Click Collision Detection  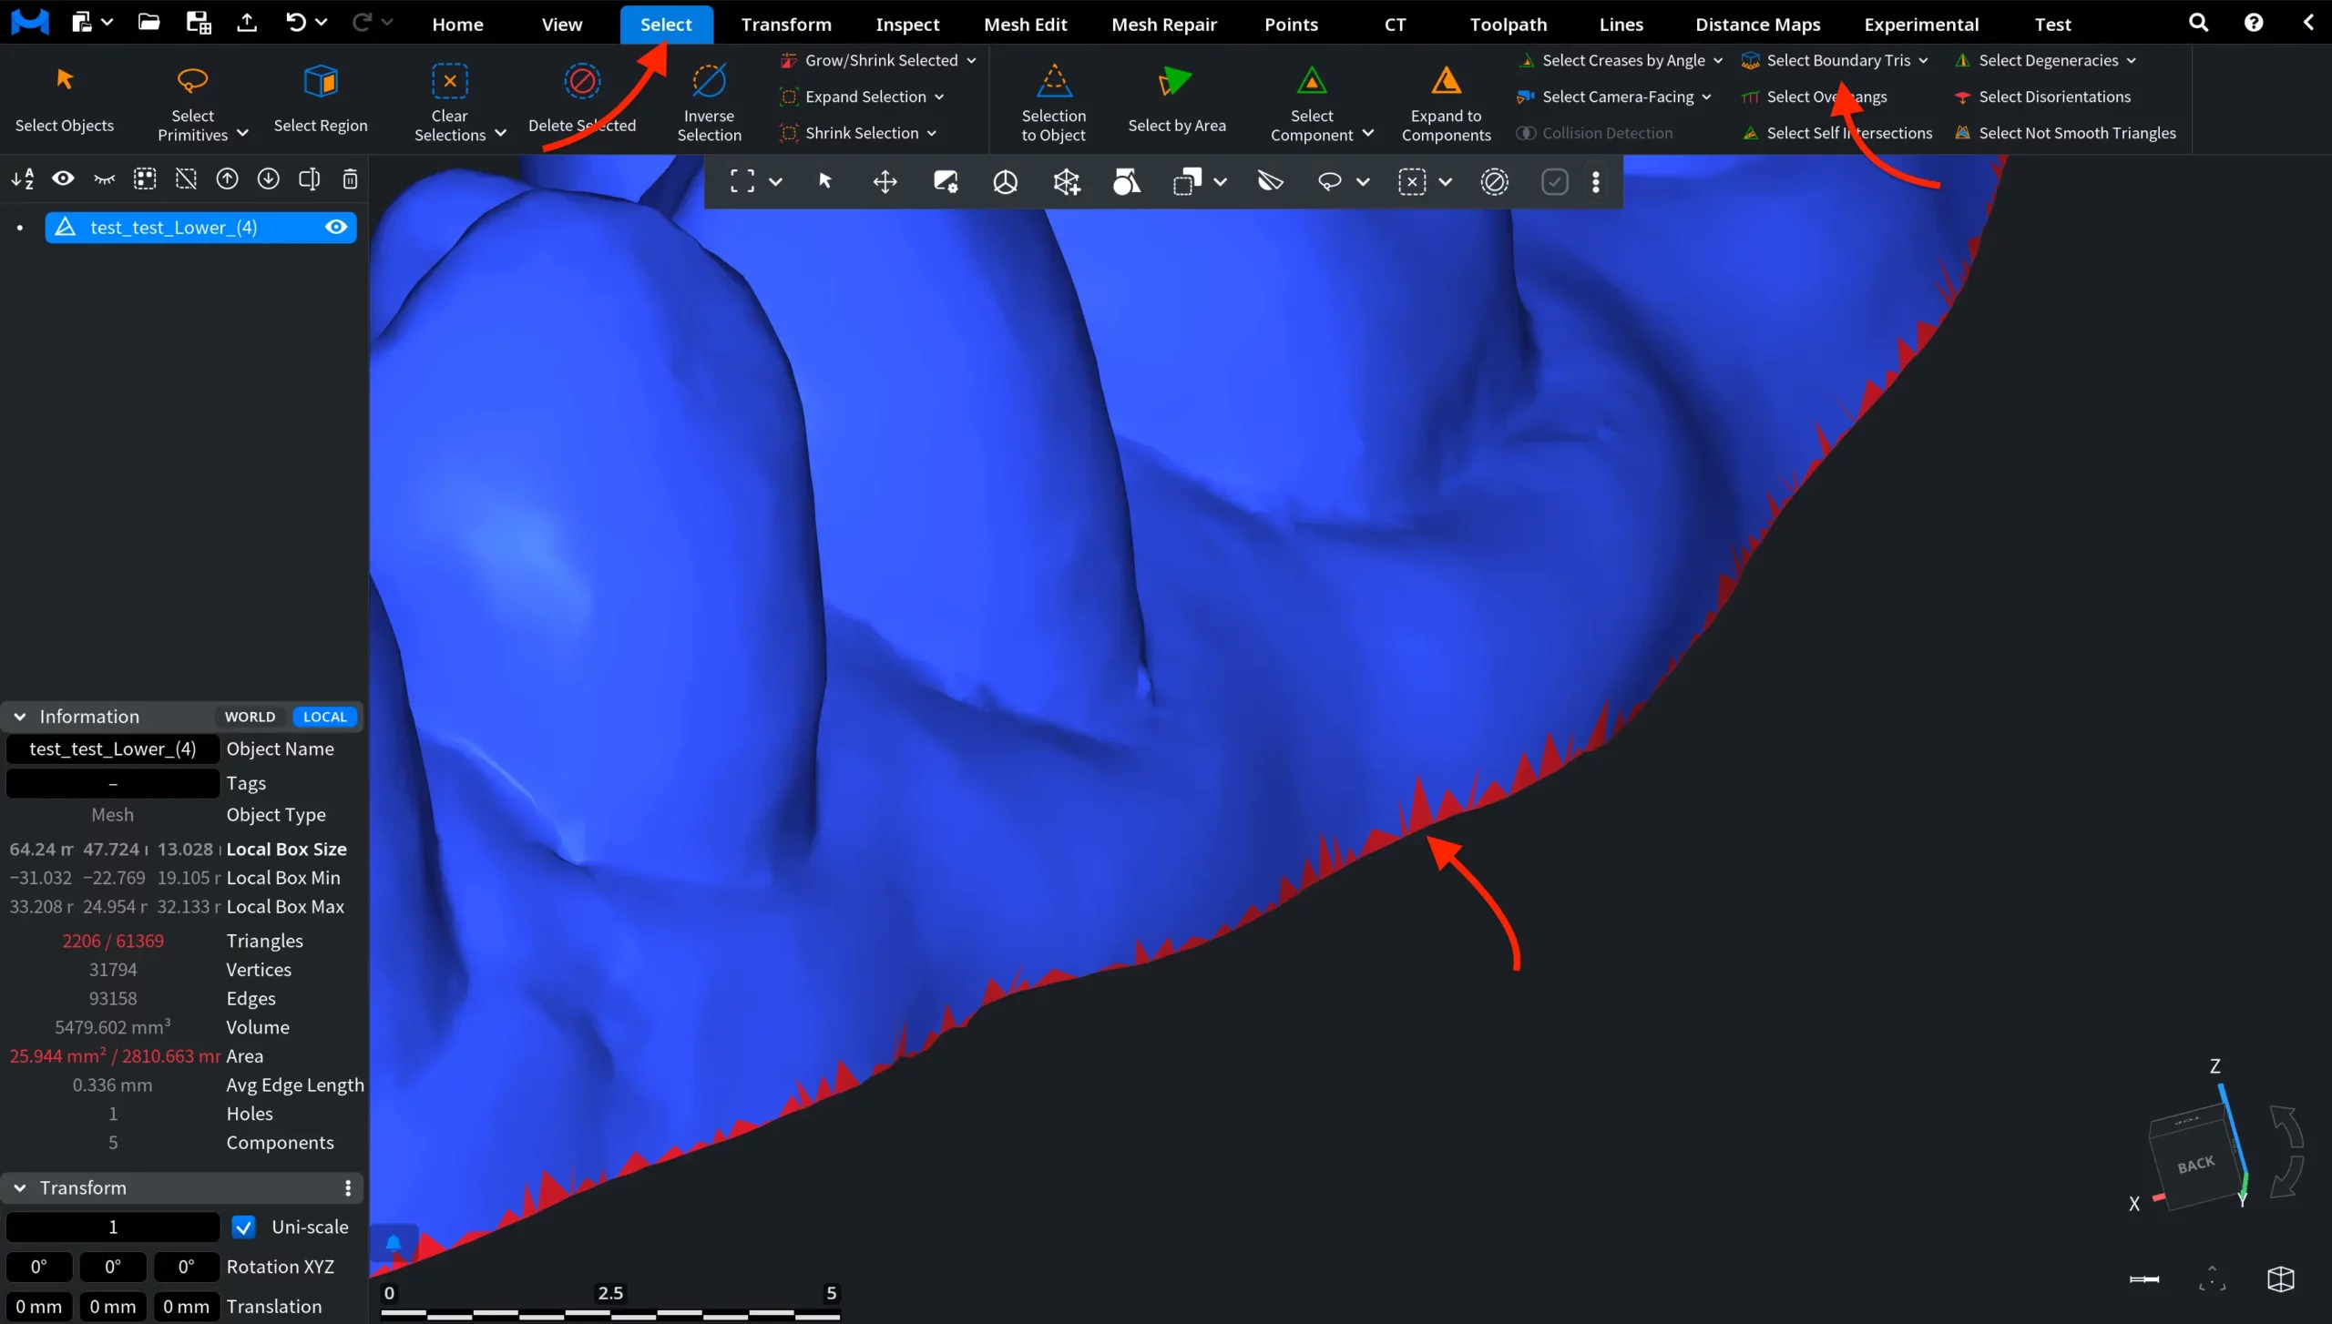[x=1606, y=133]
